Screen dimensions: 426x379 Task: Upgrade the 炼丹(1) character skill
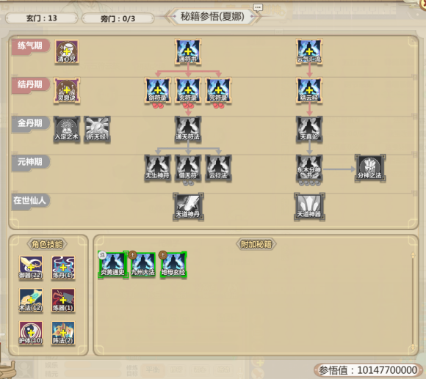(x=63, y=268)
